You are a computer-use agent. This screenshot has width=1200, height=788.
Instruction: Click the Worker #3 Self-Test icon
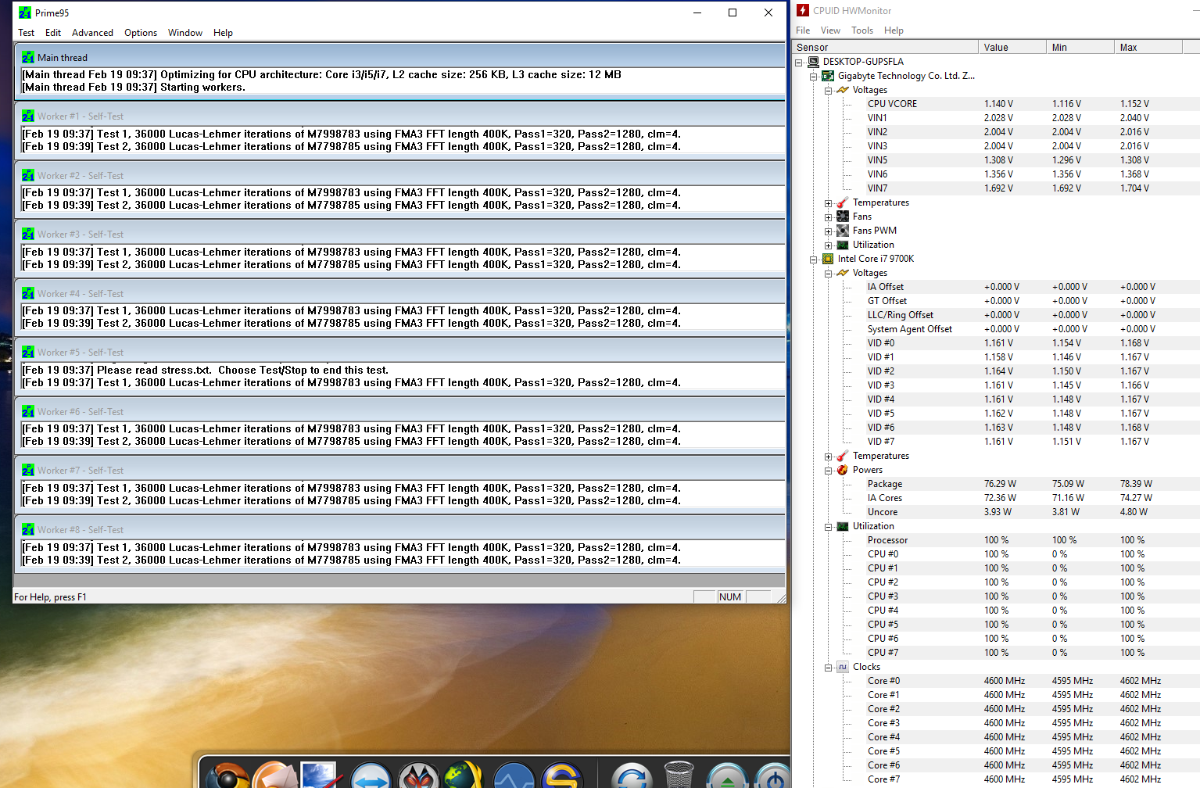28,234
